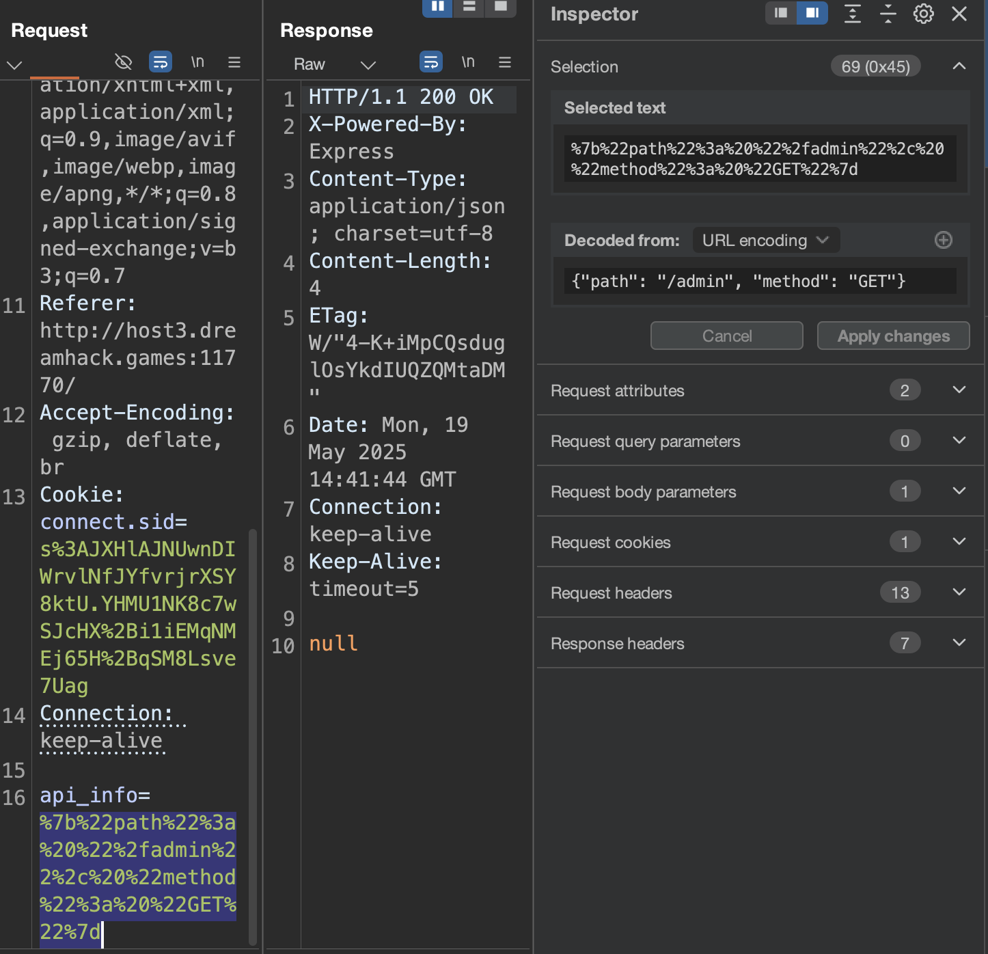This screenshot has height=954, width=988.
Task: Dock Inspector to right layout icon
Action: pos(812,13)
